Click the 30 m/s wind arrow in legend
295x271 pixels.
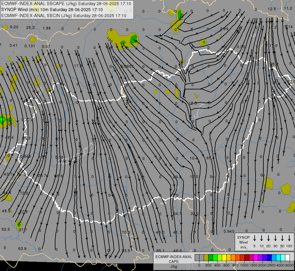click(275, 238)
